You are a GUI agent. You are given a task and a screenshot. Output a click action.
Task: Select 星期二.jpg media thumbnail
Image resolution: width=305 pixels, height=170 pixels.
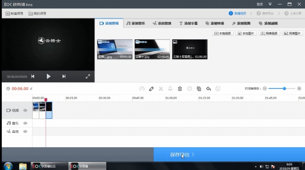point(115,50)
